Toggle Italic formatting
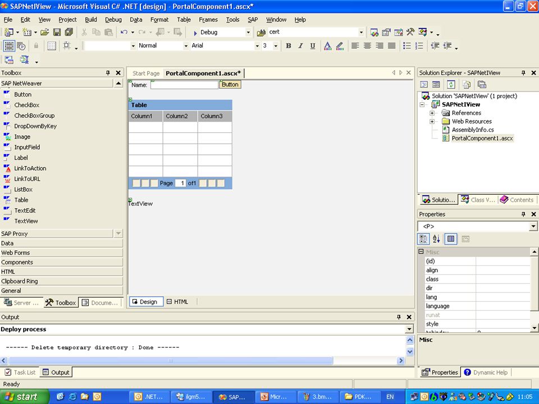 300,45
